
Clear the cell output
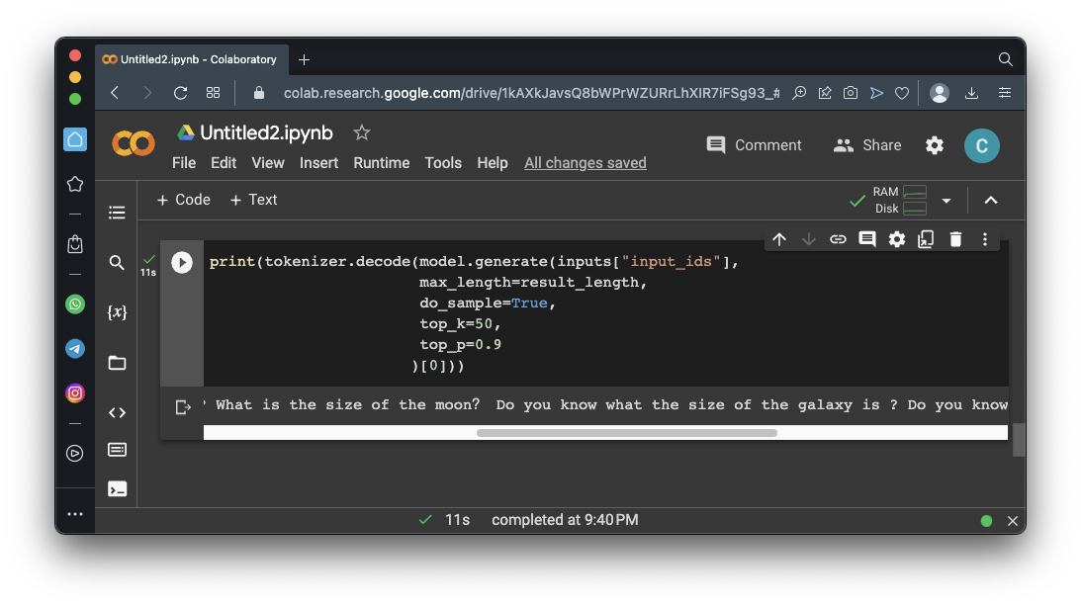pos(183,407)
